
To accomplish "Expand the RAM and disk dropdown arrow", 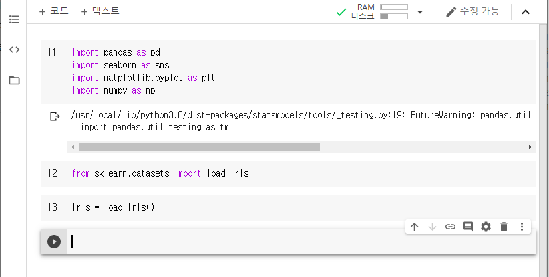I will pos(419,12).
